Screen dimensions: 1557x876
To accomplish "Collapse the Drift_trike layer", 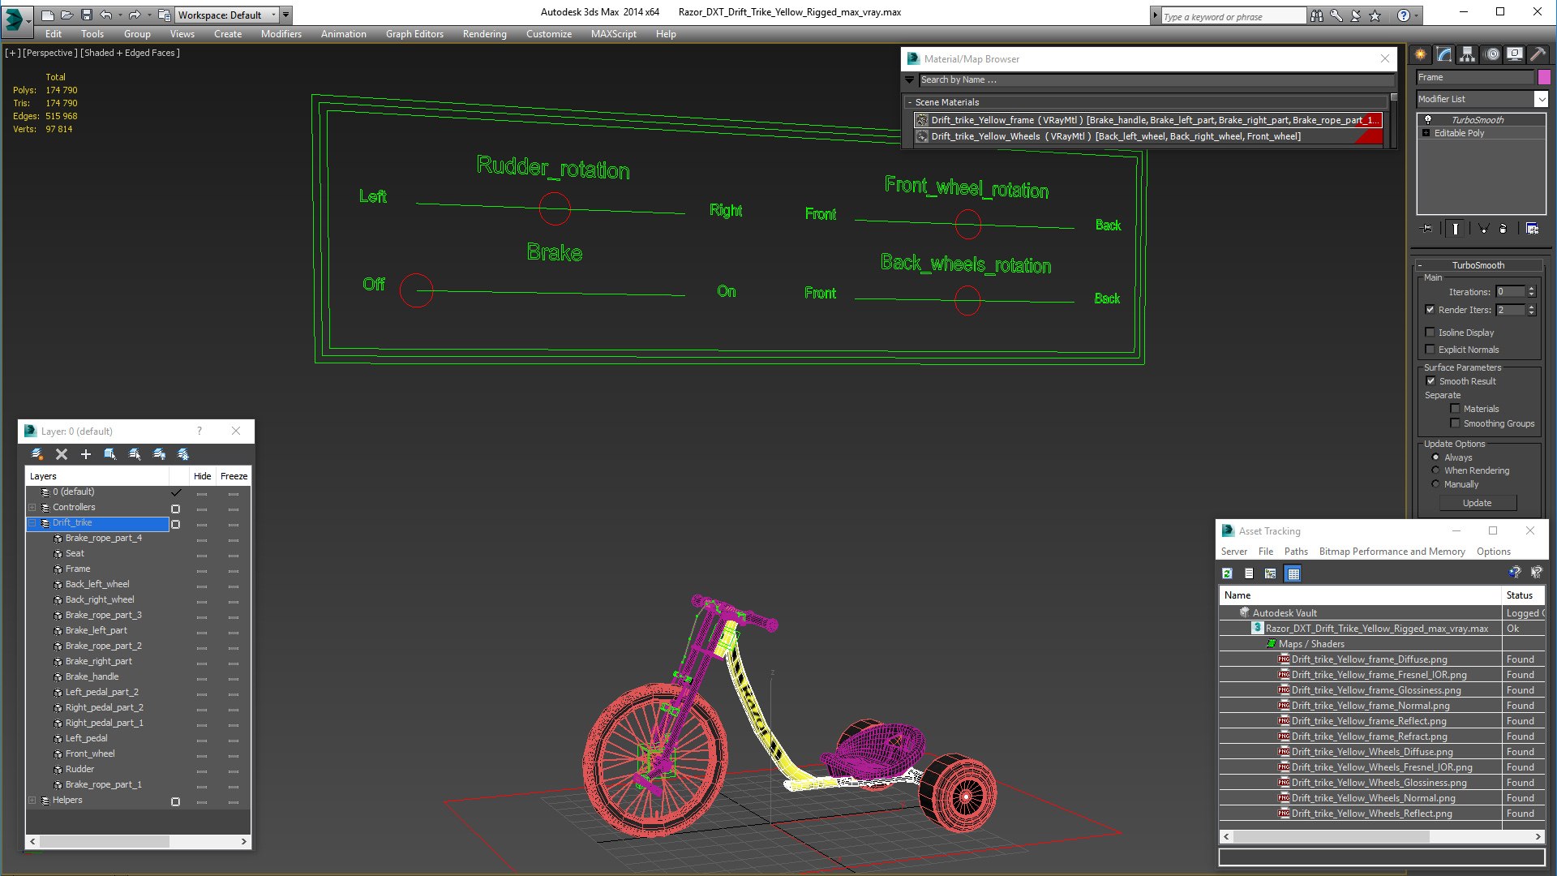I will 32,523.
